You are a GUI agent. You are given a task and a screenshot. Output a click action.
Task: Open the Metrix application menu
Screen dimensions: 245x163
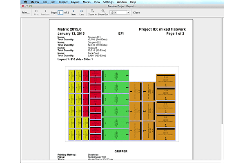(x=35, y=2)
